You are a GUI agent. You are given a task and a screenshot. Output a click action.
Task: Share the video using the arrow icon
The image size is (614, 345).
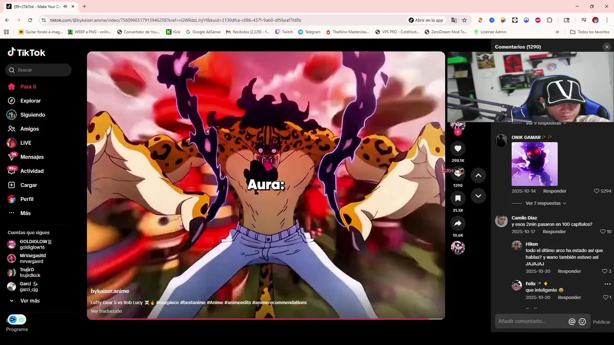(458, 223)
